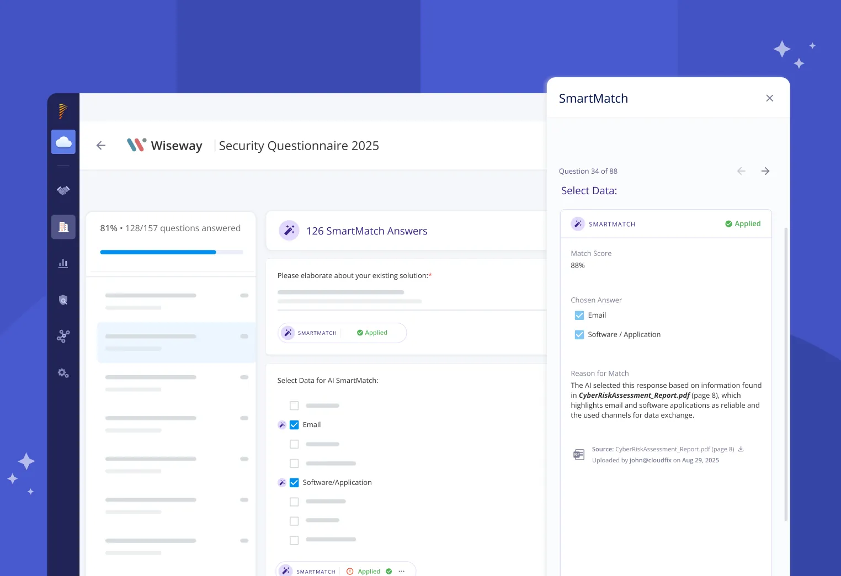Viewport: 841px width, 576px height.
Task: Close the SmartMatch panel
Action: [770, 98]
